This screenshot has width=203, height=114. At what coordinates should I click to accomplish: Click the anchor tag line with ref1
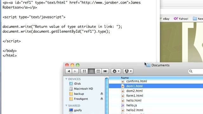[x=71, y=3]
